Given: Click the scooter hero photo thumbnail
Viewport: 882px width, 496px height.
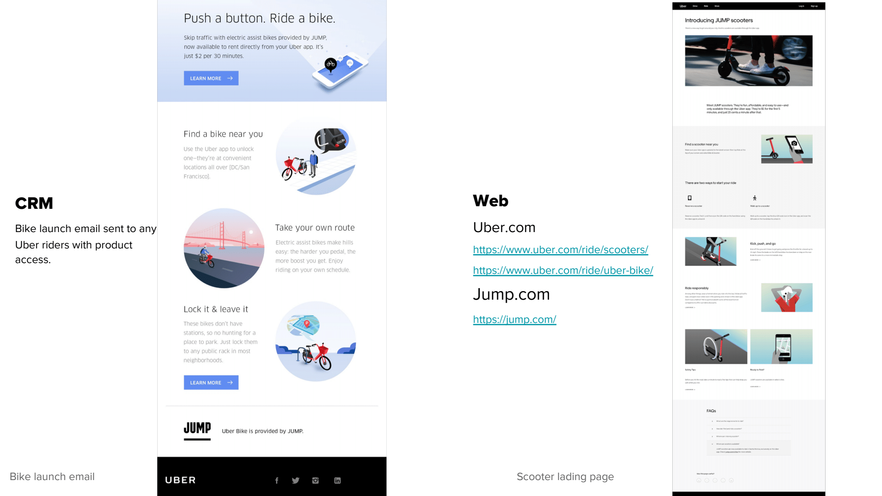Looking at the screenshot, I should (748, 61).
